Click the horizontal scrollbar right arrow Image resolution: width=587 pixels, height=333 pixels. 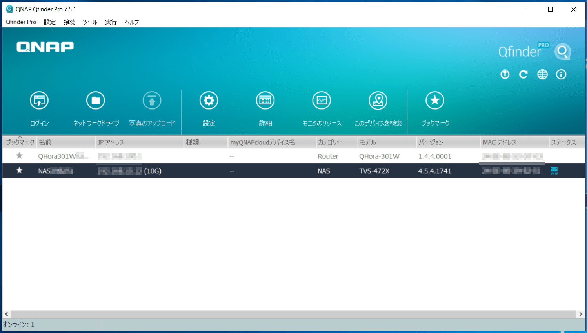pos(581,314)
